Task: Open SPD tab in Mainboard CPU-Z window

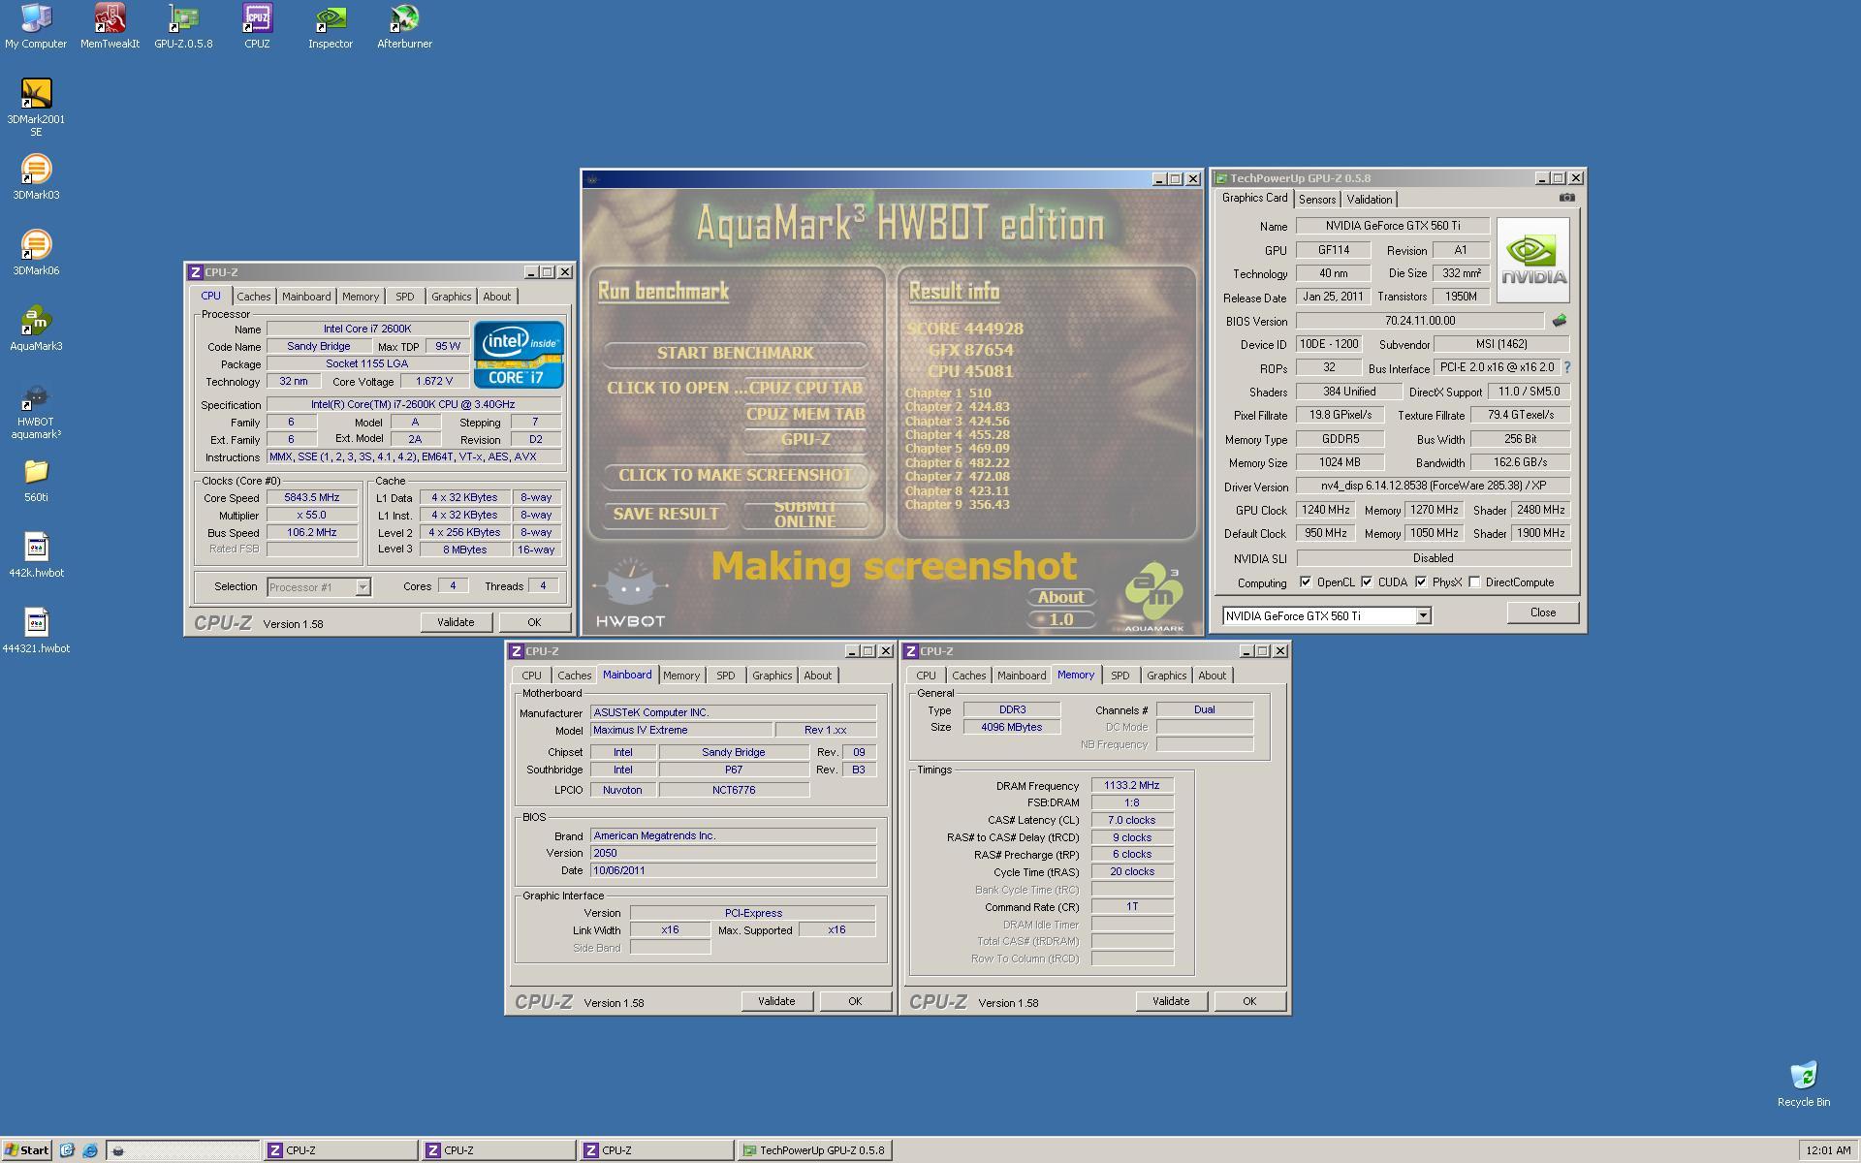Action: 726,676
